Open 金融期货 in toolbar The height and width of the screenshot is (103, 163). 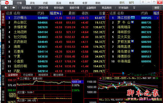click(91, 8)
